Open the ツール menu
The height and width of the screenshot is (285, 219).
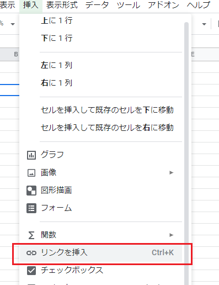129,5
